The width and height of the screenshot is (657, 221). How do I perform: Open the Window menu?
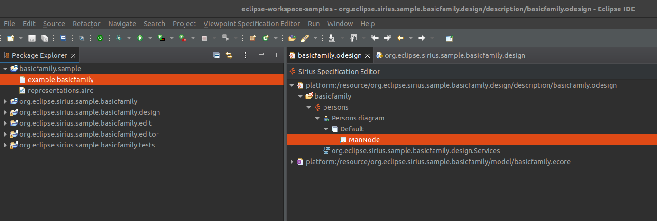pyautogui.click(x=340, y=23)
